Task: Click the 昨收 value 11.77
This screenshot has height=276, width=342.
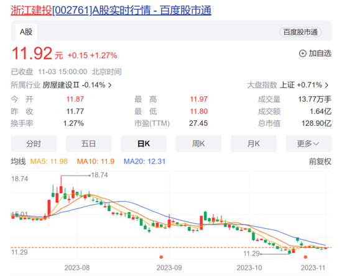Action: click(x=75, y=112)
